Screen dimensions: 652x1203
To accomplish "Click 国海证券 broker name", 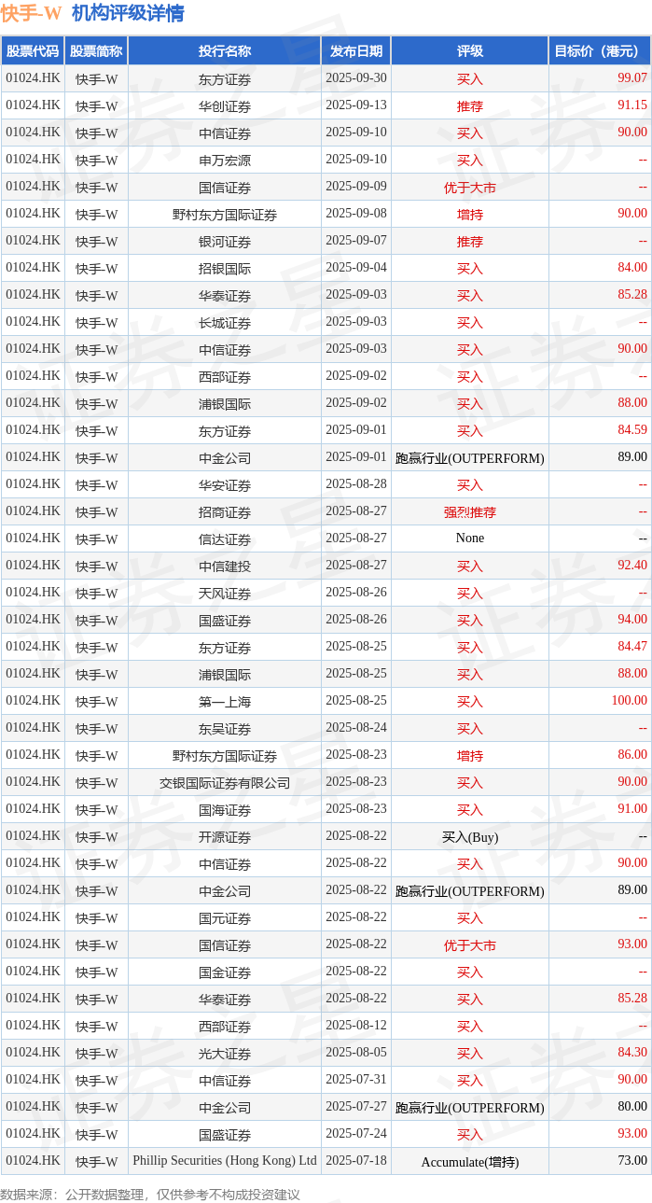I will [x=225, y=809].
